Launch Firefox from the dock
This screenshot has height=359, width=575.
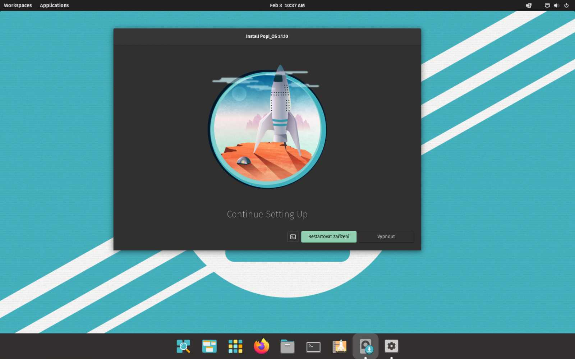point(261,346)
